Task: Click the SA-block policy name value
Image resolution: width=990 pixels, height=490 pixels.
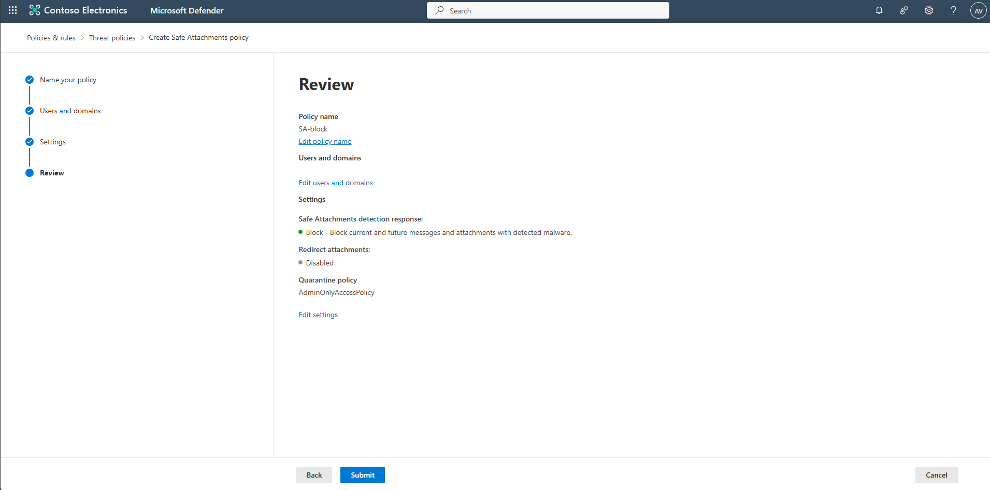Action: [x=313, y=129]
